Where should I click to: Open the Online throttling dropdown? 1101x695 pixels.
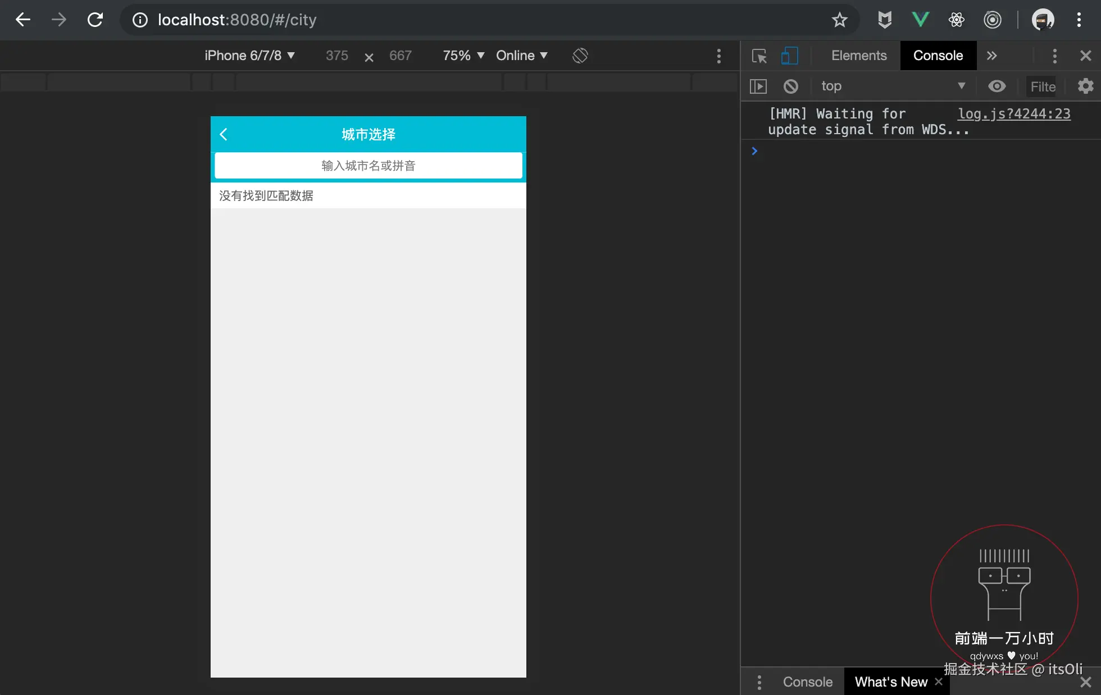pos(521,56)
